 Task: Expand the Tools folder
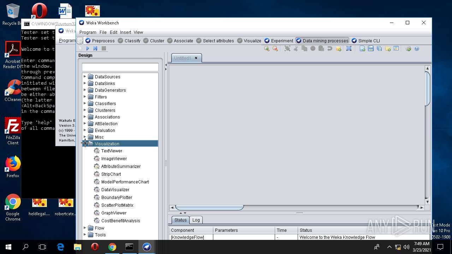[85, 235]
